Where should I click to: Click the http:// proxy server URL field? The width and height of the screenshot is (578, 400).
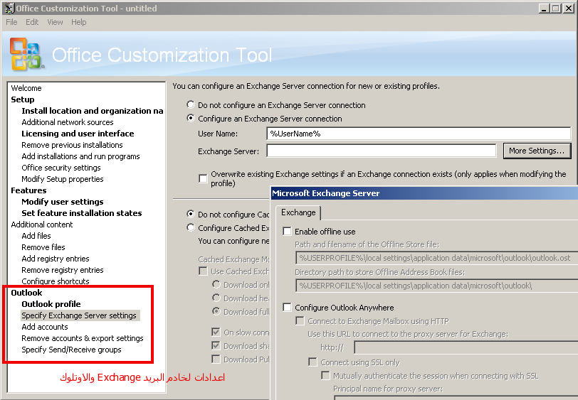click(x=466, y=347)
